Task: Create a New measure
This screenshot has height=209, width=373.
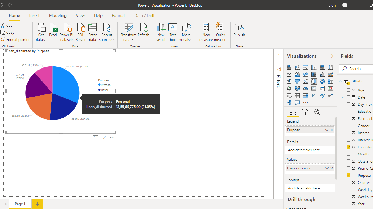Action: (206, 32)
